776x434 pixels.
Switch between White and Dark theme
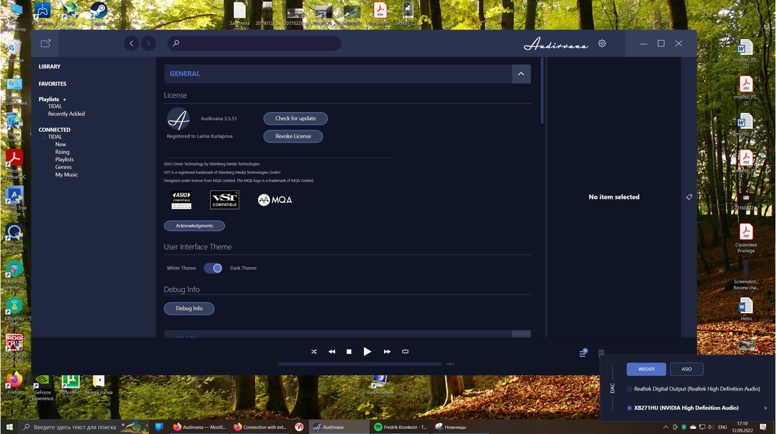(213, 268)
